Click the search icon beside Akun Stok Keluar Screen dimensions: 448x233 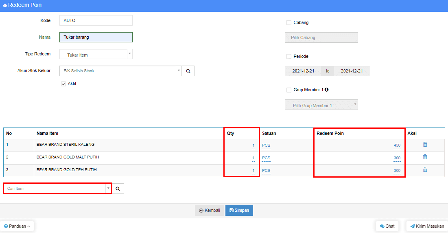point(188,71)
